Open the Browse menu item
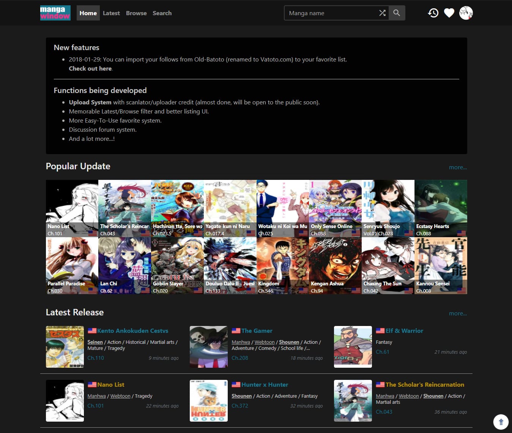Viewport: 512px width, 433px height. click(x=136, y=13)
